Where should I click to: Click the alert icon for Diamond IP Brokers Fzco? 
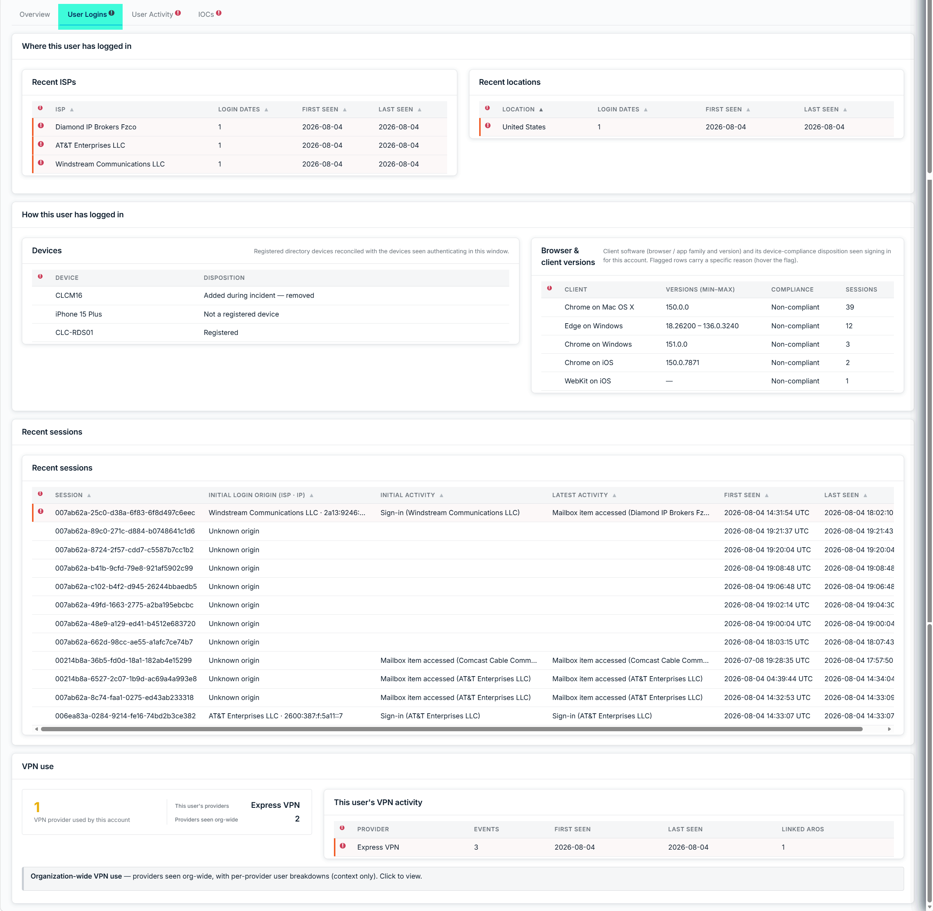pyautogui.click(x=41, y=126)
